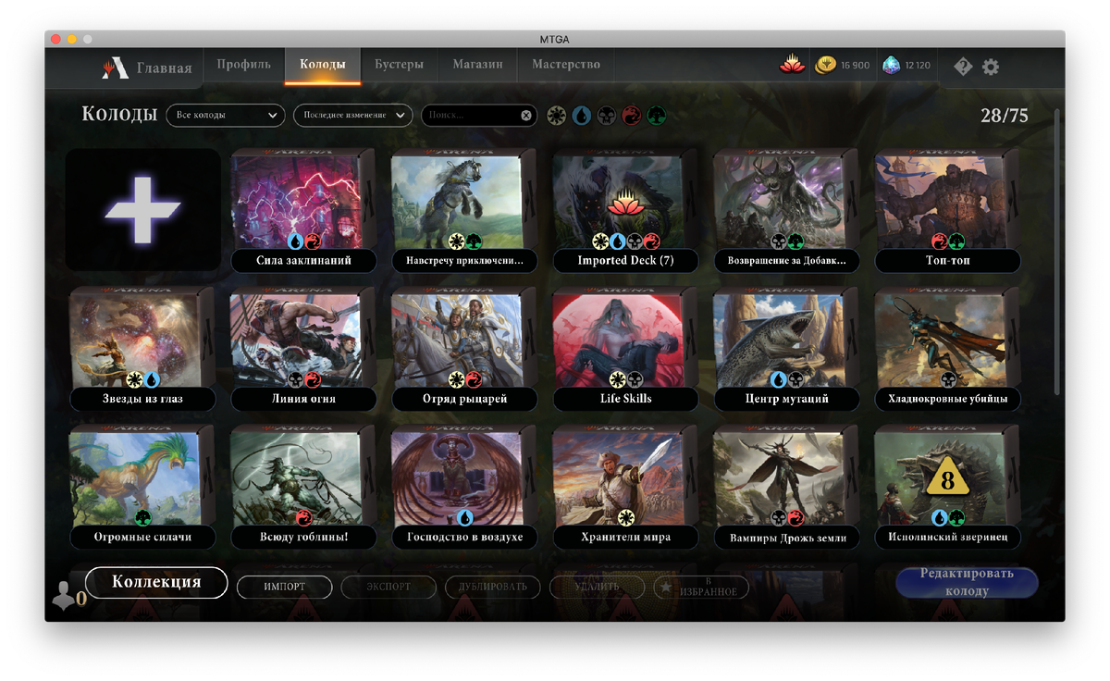Select the Всюду гоблины! deck
This screenshot has width=1110, height=681.
tap(303, 487)
